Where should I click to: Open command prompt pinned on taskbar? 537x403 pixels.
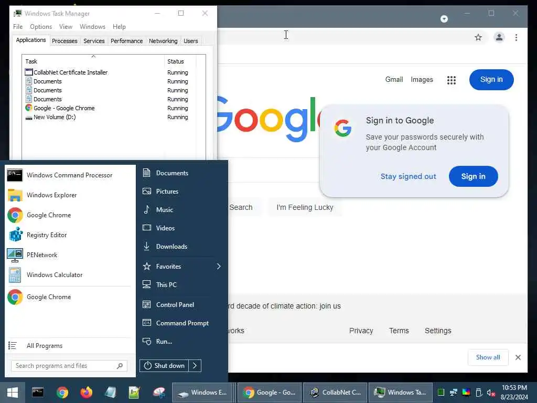pyautogui.click(x=38, y=393)
